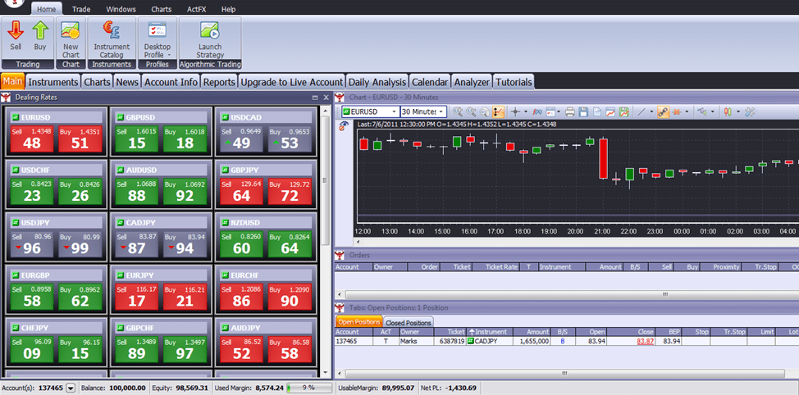Select position ticket 6387819 cell
Image resolution: width=799 pixels, height=395 pixels.
coord(449,341)
